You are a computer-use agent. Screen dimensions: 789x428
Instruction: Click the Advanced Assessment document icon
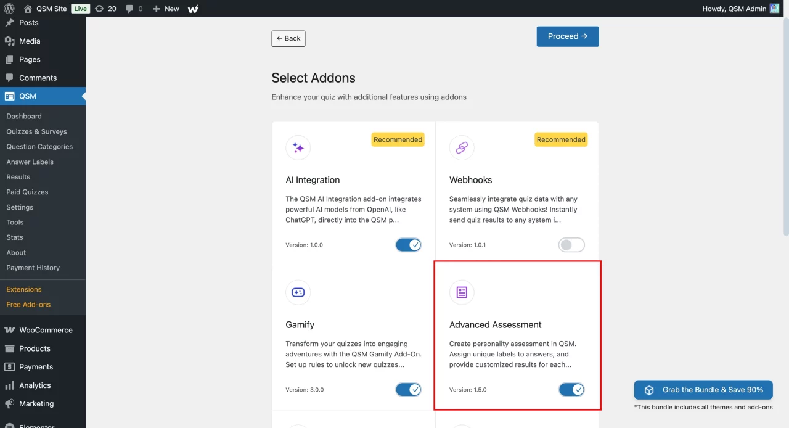(x=462, y=292)
